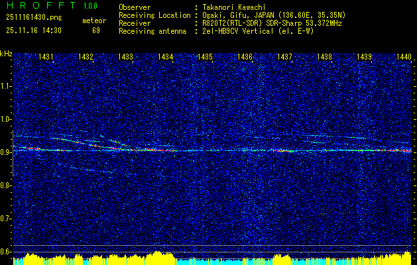This screenshot has height=265, width=417.
Task: Click the observer name Takanori Kawachi
Action: pyautogui.click(x=233, y=7)
